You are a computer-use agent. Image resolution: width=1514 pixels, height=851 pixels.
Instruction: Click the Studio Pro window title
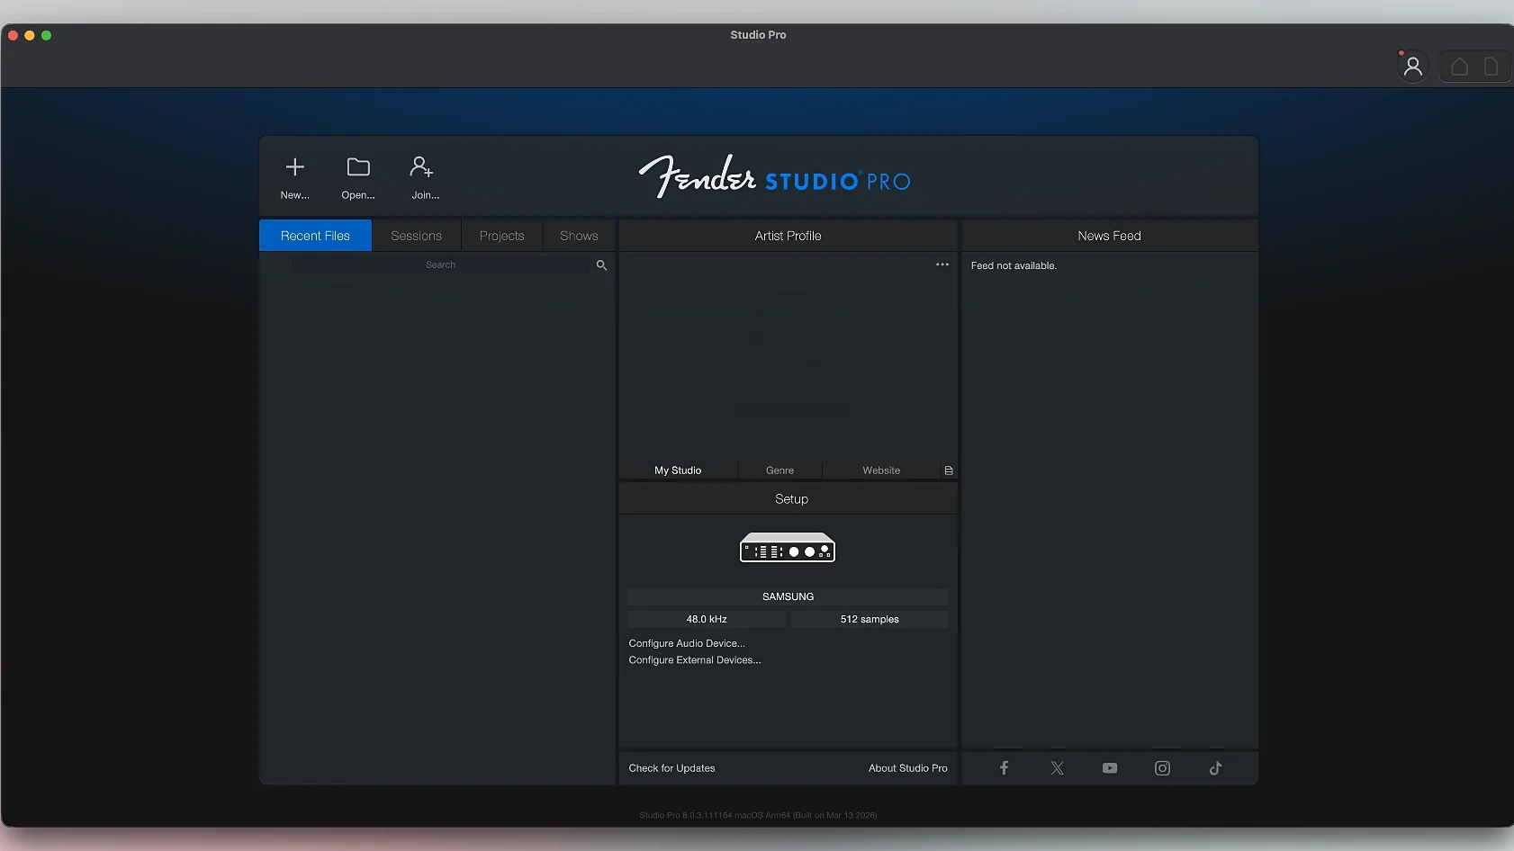pos(758,35)
